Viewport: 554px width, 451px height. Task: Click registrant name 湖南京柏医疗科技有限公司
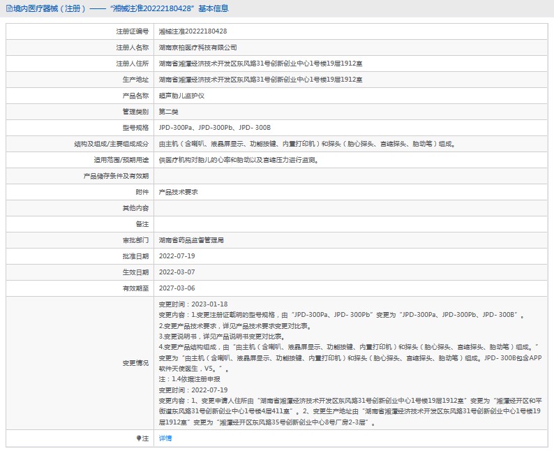click(197, 47)
